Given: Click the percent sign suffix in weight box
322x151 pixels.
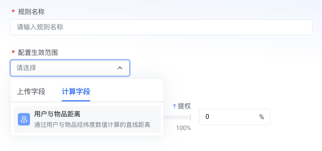Looking at the screenshot, I should pyautogui.click(x=261, y=117).
